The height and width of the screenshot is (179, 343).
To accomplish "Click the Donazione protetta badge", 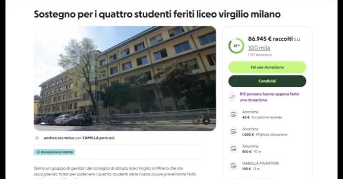I will coord(55,152).
